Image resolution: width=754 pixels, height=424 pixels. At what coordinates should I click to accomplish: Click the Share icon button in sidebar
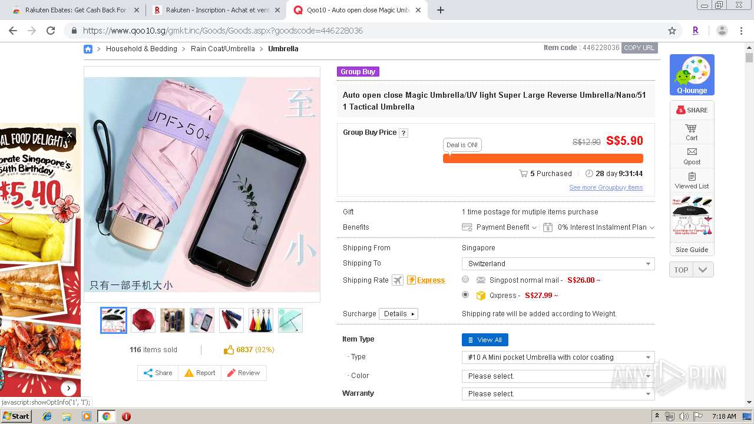(692, 110)
